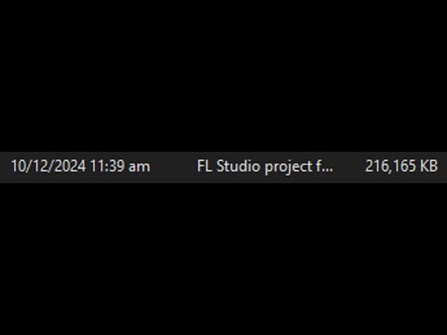Click the number '216,165' in the size cell
Viewport: 447px width, 335px height.
coord(390,167)
